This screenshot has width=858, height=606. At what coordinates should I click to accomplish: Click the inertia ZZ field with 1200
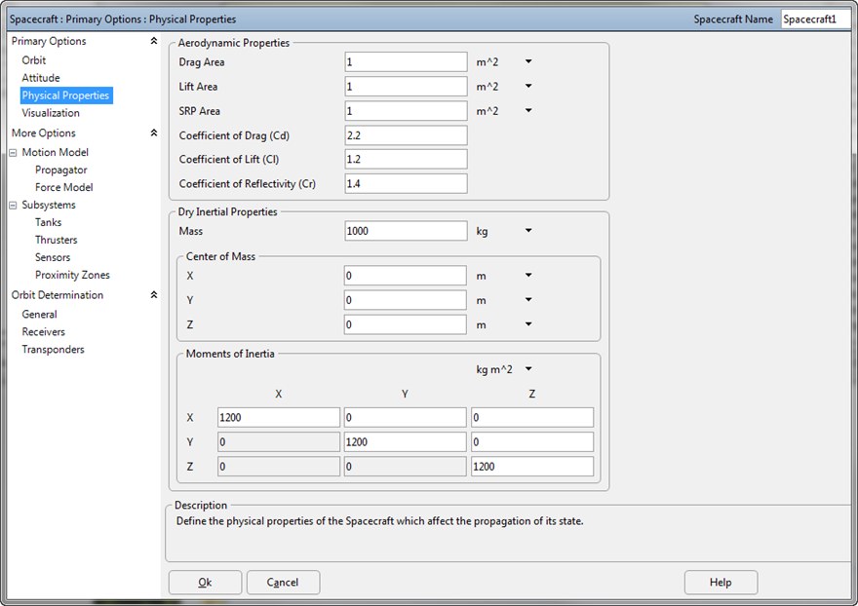tap(532, 467)
